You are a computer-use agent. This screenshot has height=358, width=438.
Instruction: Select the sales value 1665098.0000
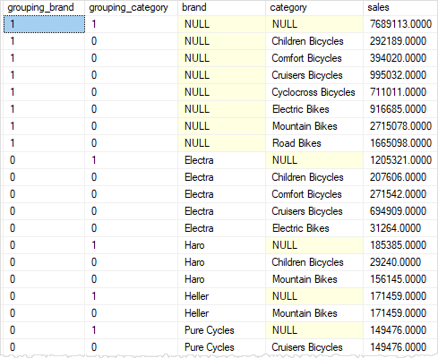coord(400,143)
